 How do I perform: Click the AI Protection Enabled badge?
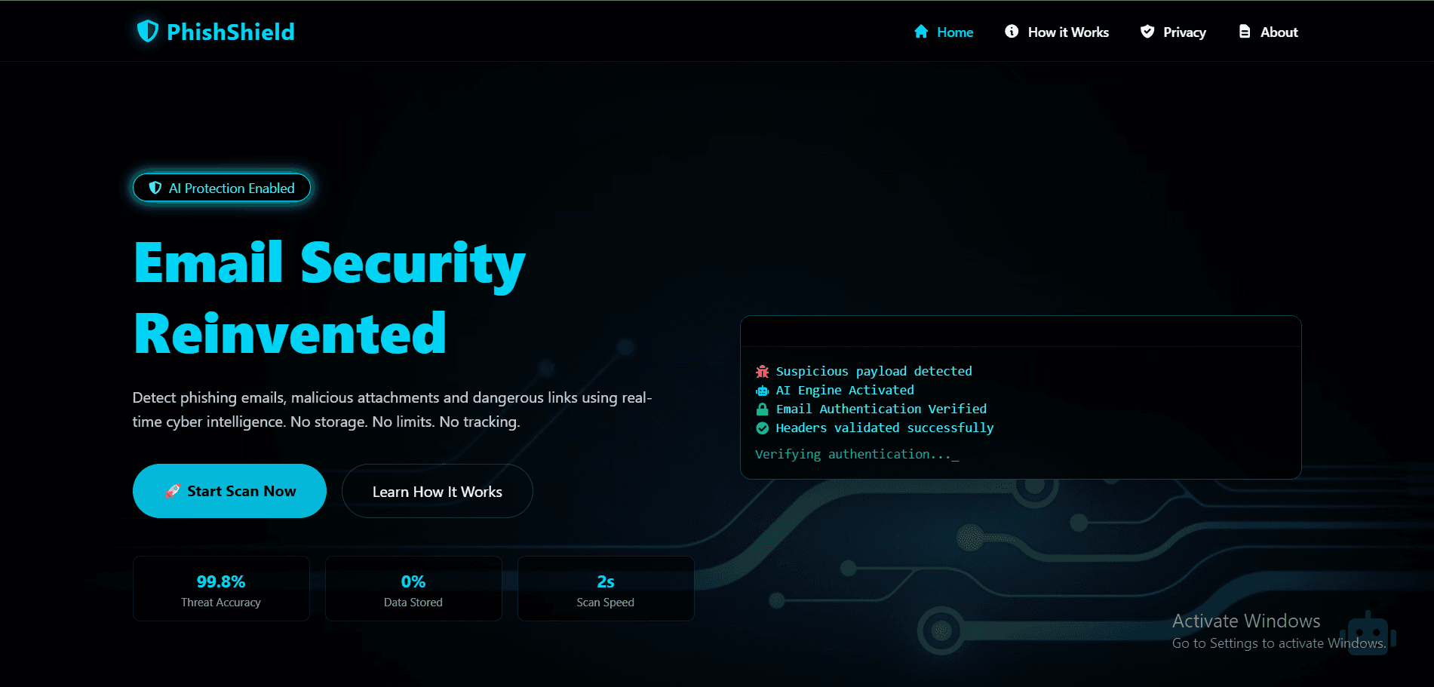[x=221, y=188]
